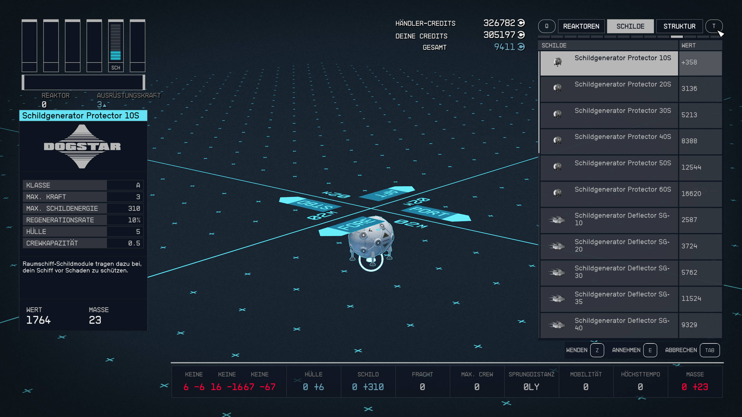Click the Annehmen button label
The width and height of the screenshot is (742, 417).
(626, 350)
